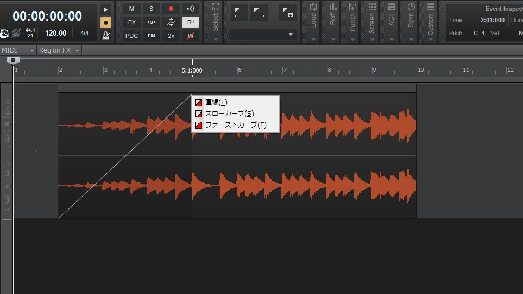Choose ファーストカーブ(F) fast curve option

[236, 125]
